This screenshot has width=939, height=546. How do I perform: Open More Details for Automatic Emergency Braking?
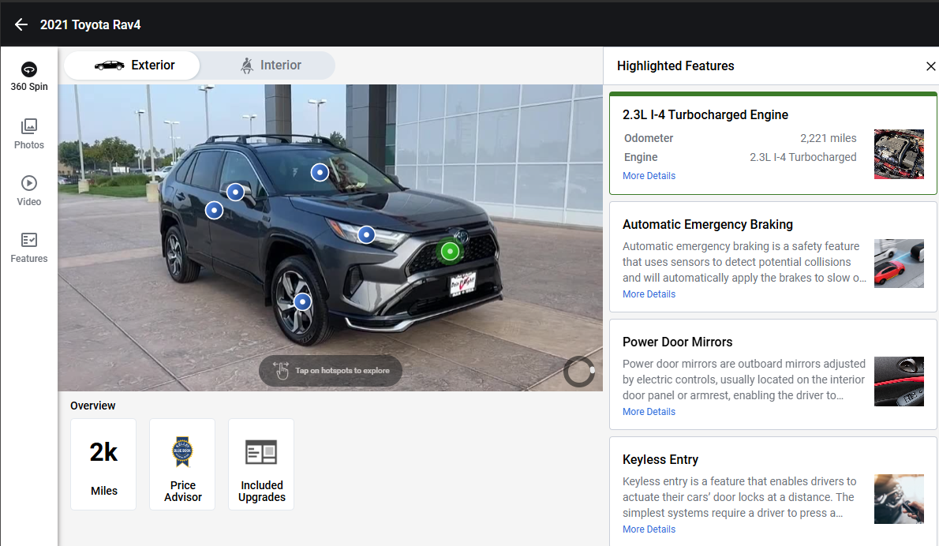click(649, 294)
